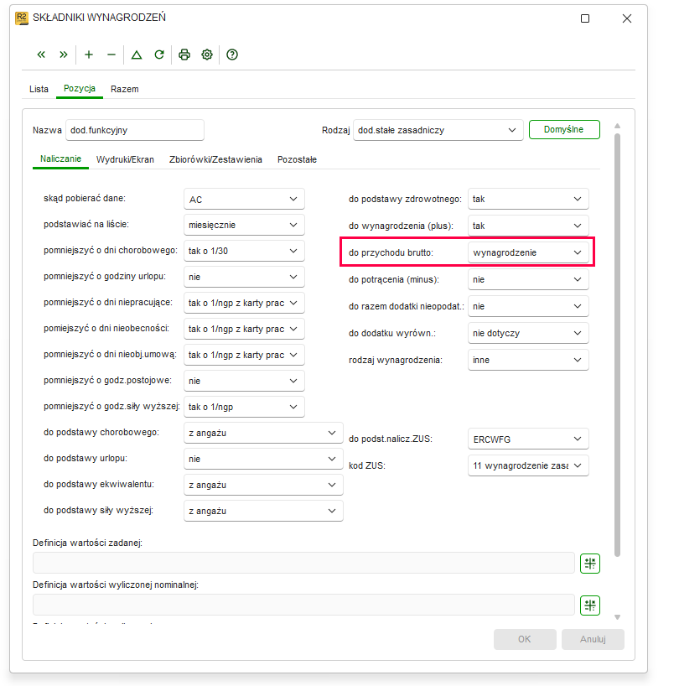Add new item with plus icon

pyautogui.click(x=89, y=55)
